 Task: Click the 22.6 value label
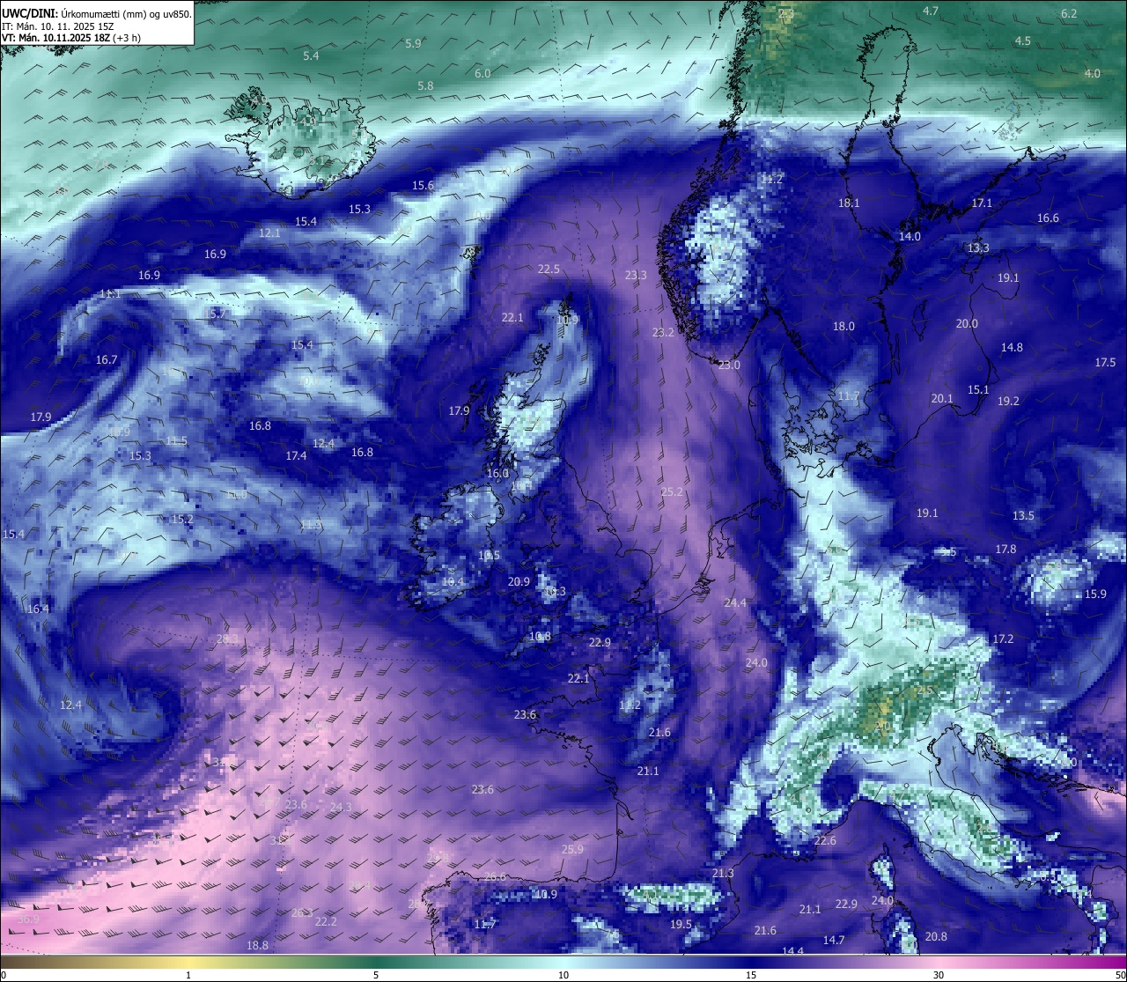825,840
